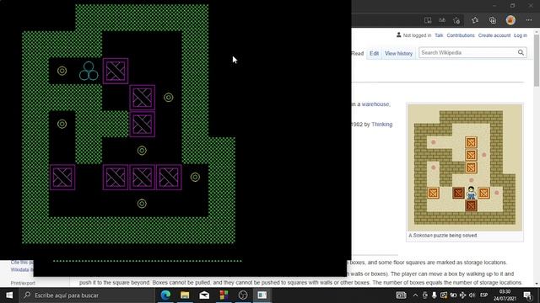The height and width of the screenshot is (303, 540).
Task: Open Edge Settings and more menu
Action: (529, 20)
